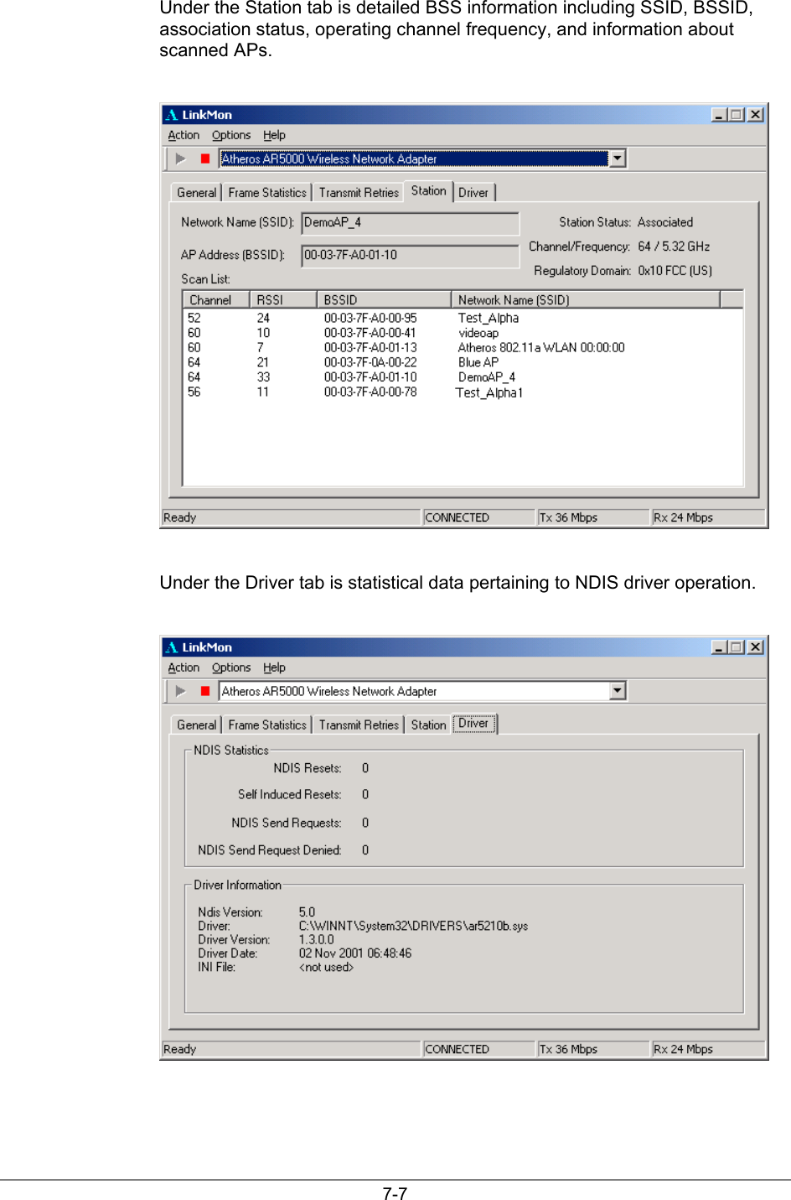Viewport: 791px width, 1200px height.
Task: Click the Driver Date value 02 Nov 2001
Action: (x=355, y=953)
